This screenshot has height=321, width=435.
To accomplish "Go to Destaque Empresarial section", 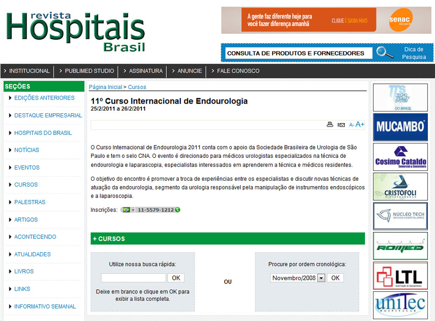I will coord(48,116).
